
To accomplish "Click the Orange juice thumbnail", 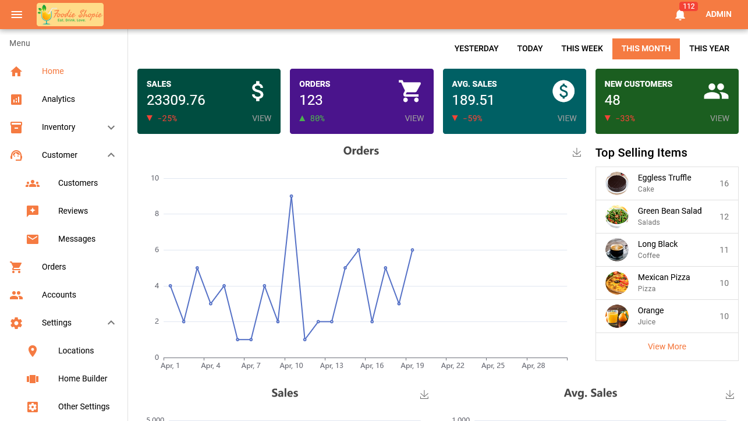I will pyautogui.click(x=617, y=316).
